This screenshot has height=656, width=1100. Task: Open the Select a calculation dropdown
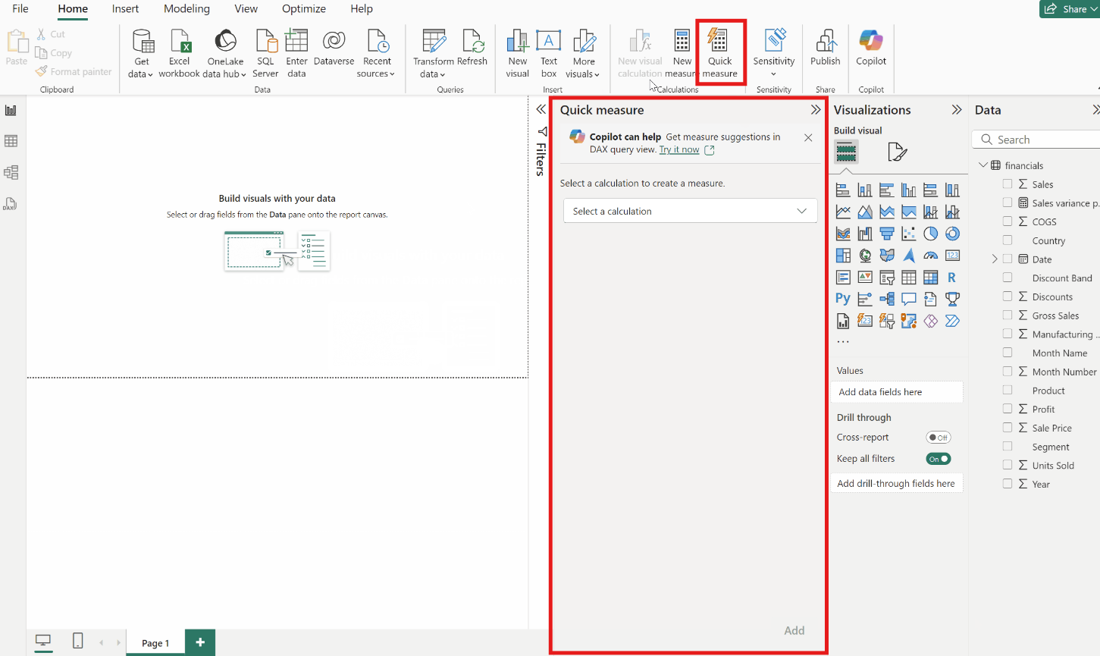(x=690, y=211)
